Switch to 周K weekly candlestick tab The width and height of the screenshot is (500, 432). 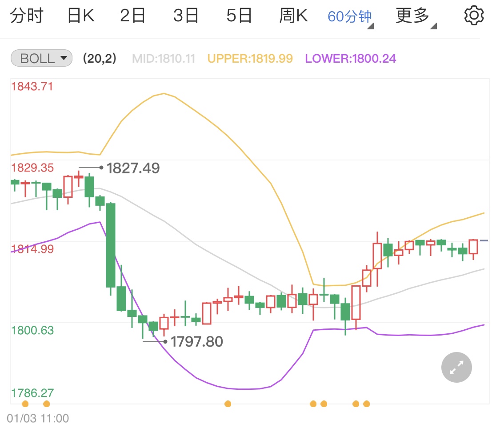[x=293, y=16]
